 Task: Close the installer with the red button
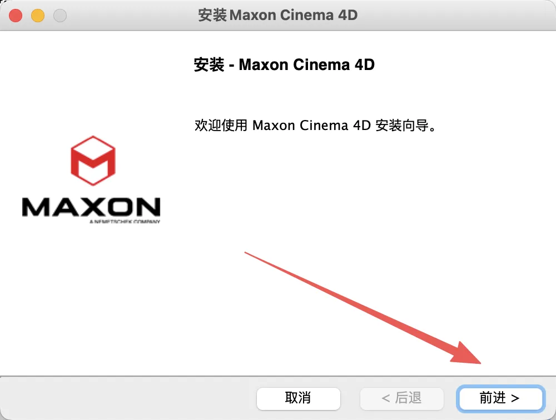16,16
